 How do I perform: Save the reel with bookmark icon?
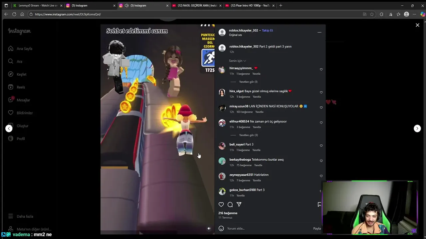tap(319, 204)
